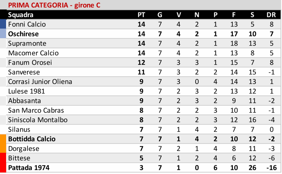Click Pattada 1974's goal difference of -16
282x174 pixels.
tap(271, 168)
